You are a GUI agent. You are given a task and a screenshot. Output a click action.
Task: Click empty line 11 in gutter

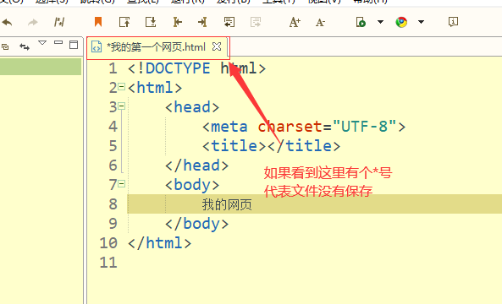[x=108, y=263]
